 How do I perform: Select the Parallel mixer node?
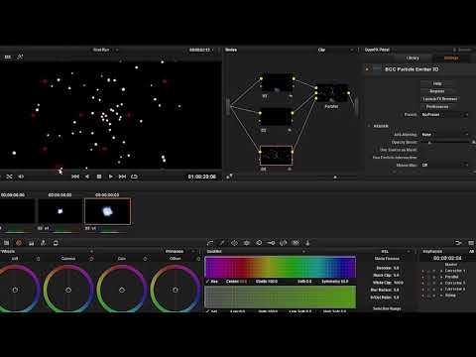pyautogui.click(x=332, y=93)
